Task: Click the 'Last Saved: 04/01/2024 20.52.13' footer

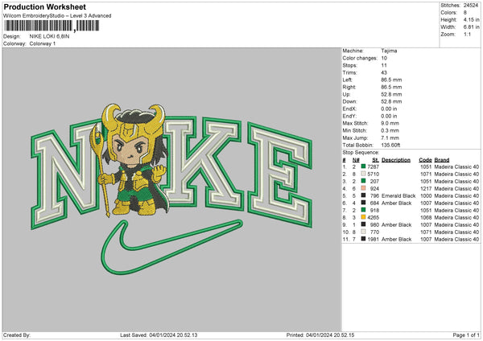Action: click(x=159, y=335)
